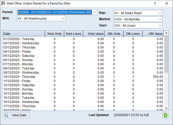
Task: Sort by Oth Ords column header
Action: [x=114, y=34]
